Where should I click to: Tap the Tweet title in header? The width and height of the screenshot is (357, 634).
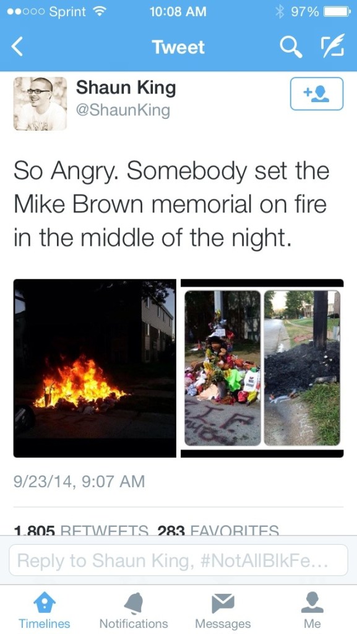click(178, 47)
